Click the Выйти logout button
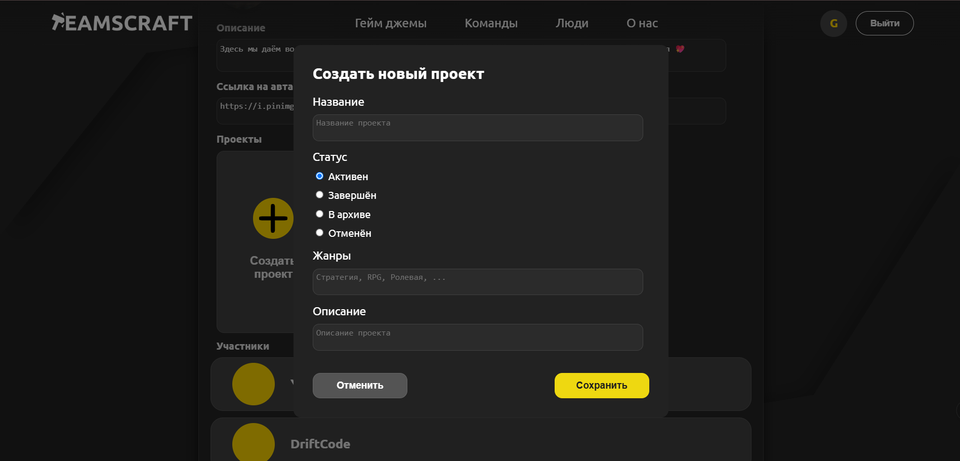960x461 pixels. 885,23
